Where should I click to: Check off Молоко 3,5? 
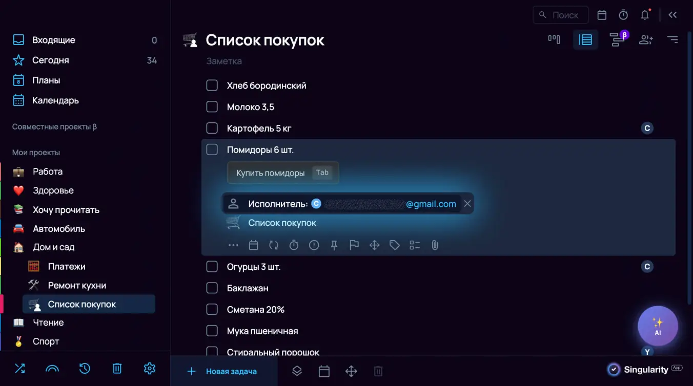coord(212,107)
